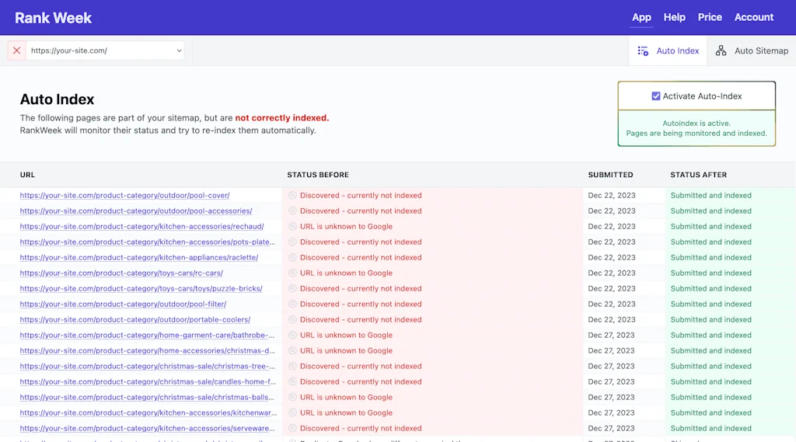This screenshot has height=442, width=796.
Task: Click status icon in puzzle-bricks row
Action: click(292, 288)
